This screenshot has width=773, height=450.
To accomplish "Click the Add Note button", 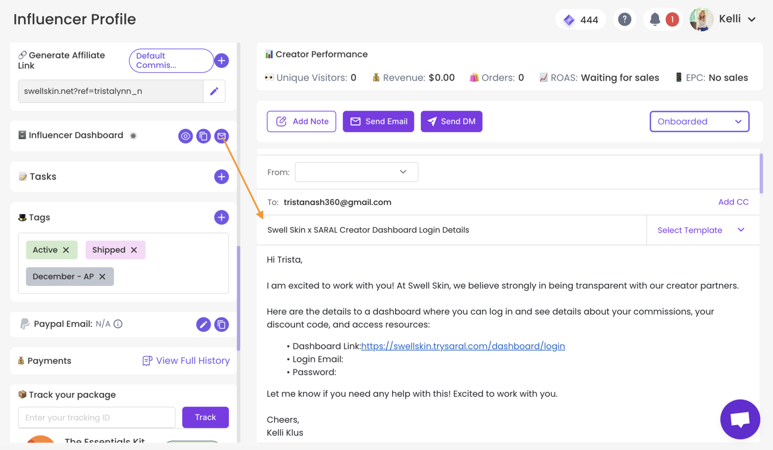I will click(x=301, y=121).
